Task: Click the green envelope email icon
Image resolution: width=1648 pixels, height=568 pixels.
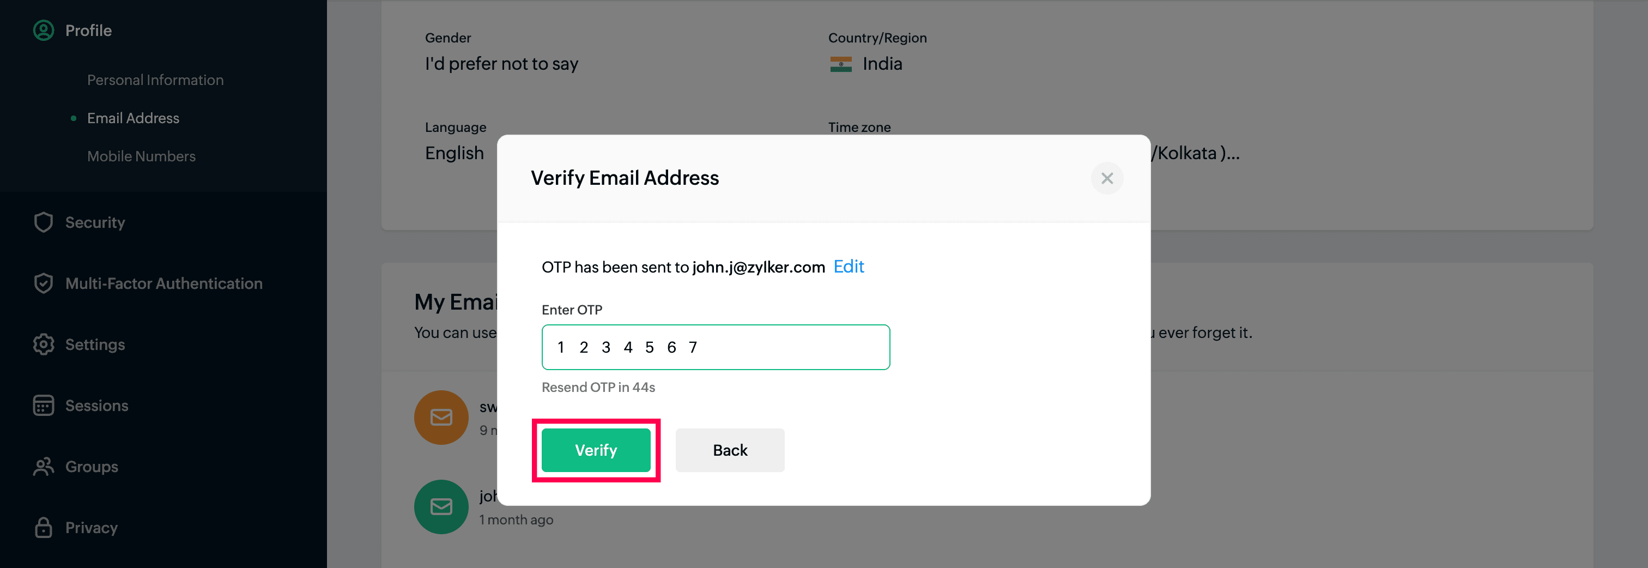Action: coord(441,507)
